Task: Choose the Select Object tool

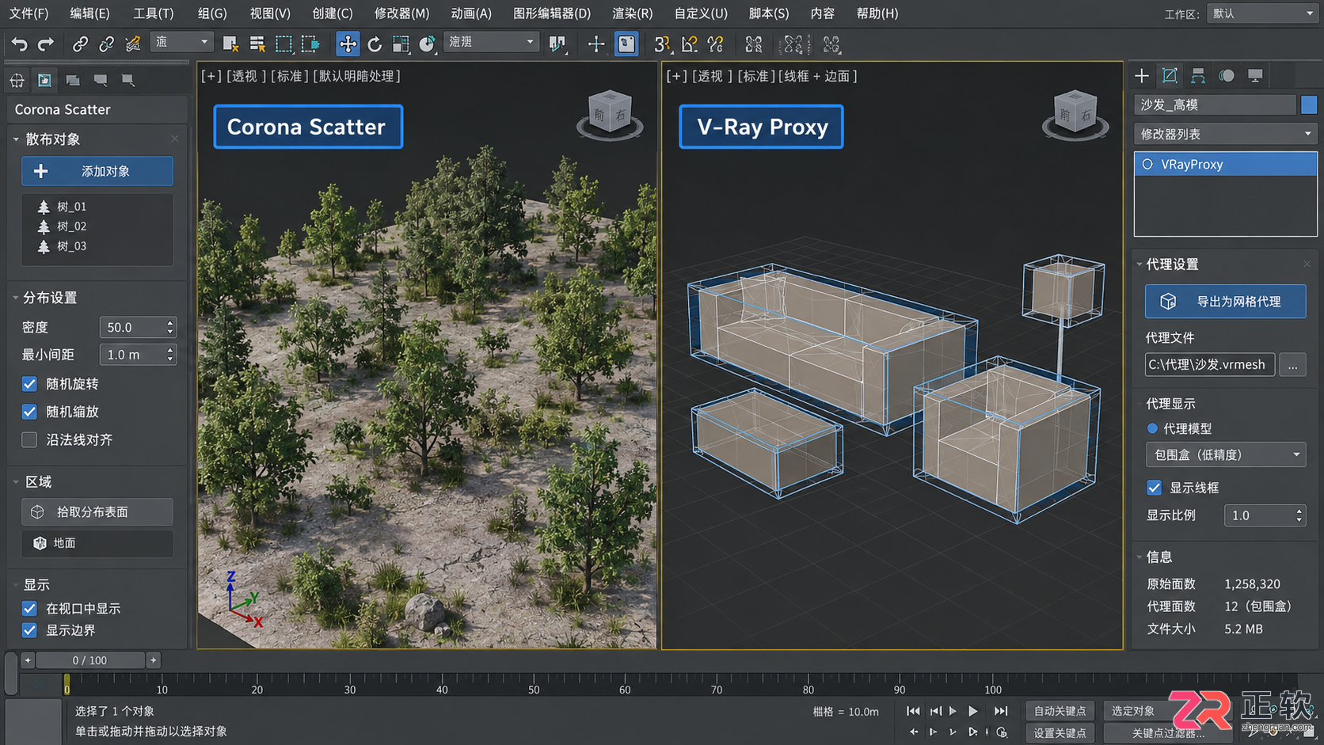Action: point(230,44)
